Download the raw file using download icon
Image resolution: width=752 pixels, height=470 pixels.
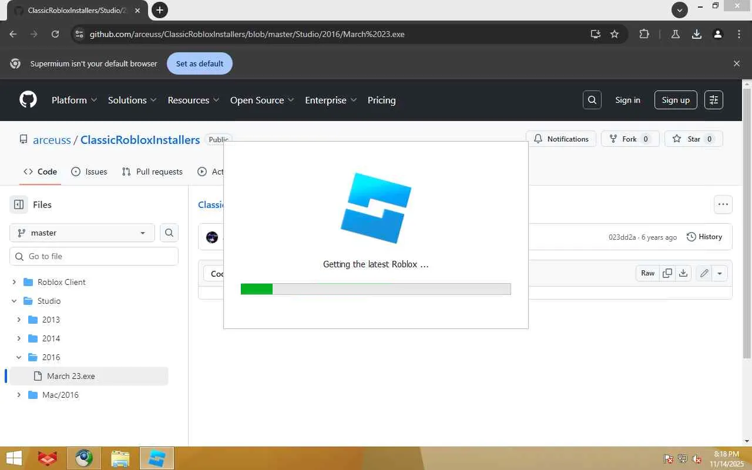[683, 273]
